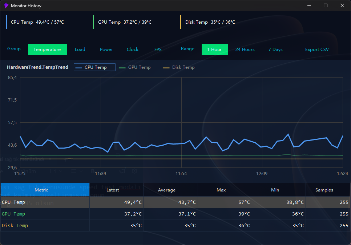Switch to the Power group

pos(106,50)
